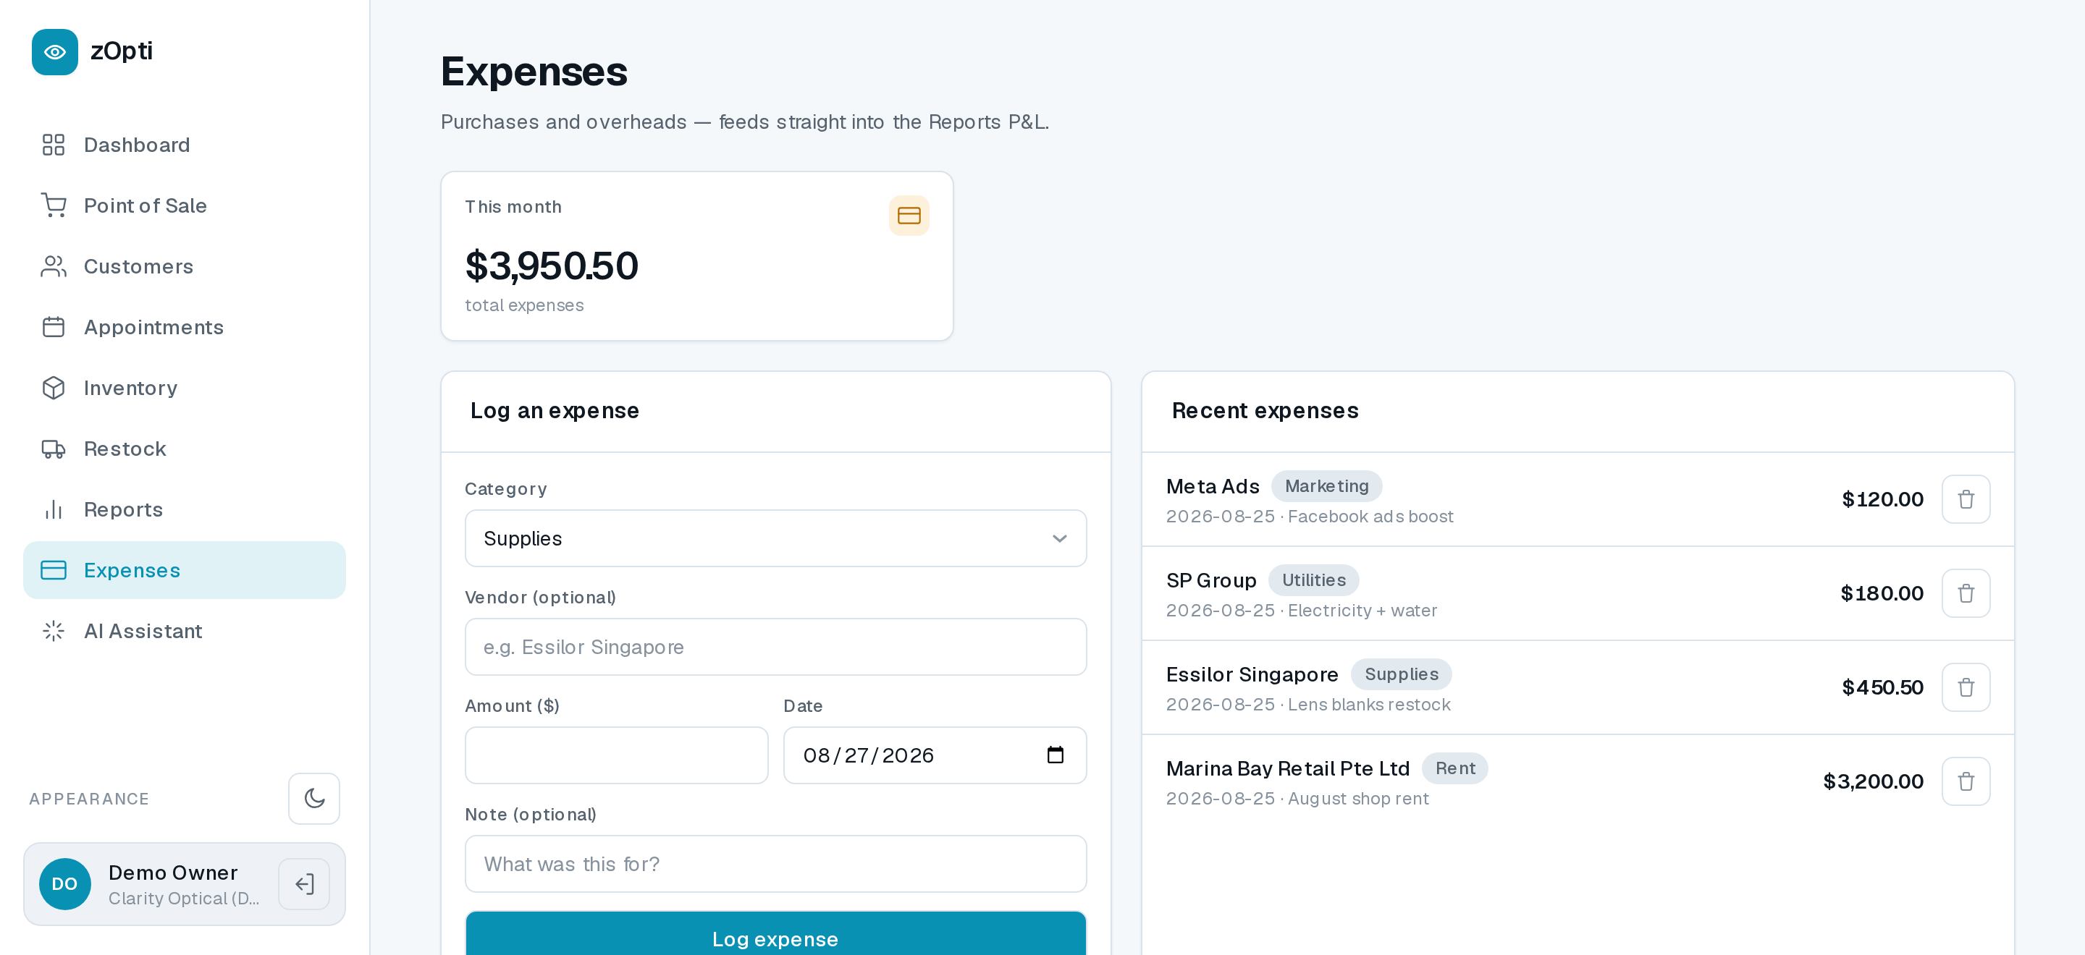Delete the Essilor Singapore expense
Viewport: 2085px width, 955px height.
[x=1966, y=687]
